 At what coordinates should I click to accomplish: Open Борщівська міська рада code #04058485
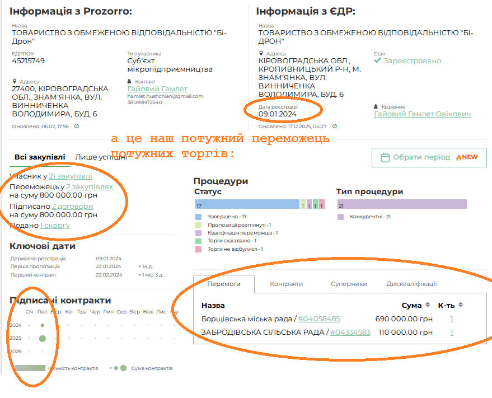point(319,319)
